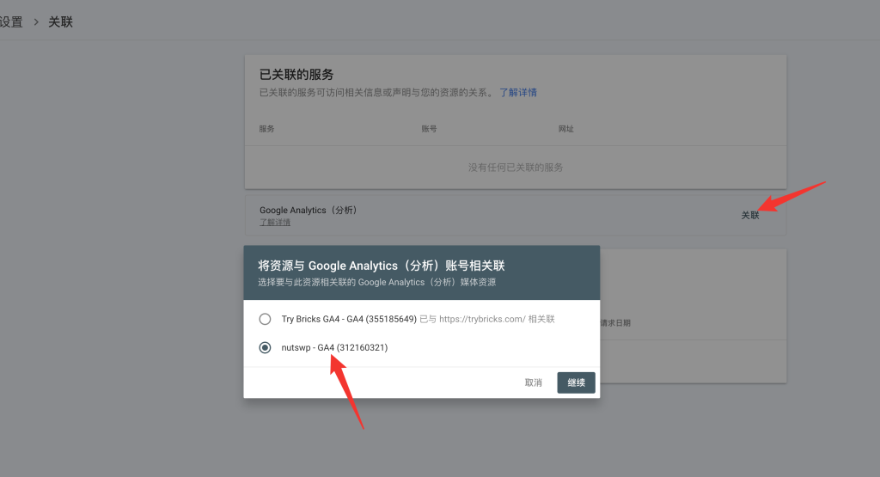Screen dimensions: 880x477
Task: Click the https://trybricks.com/ text
Action: pyautogui.click(x=482, y=320)
